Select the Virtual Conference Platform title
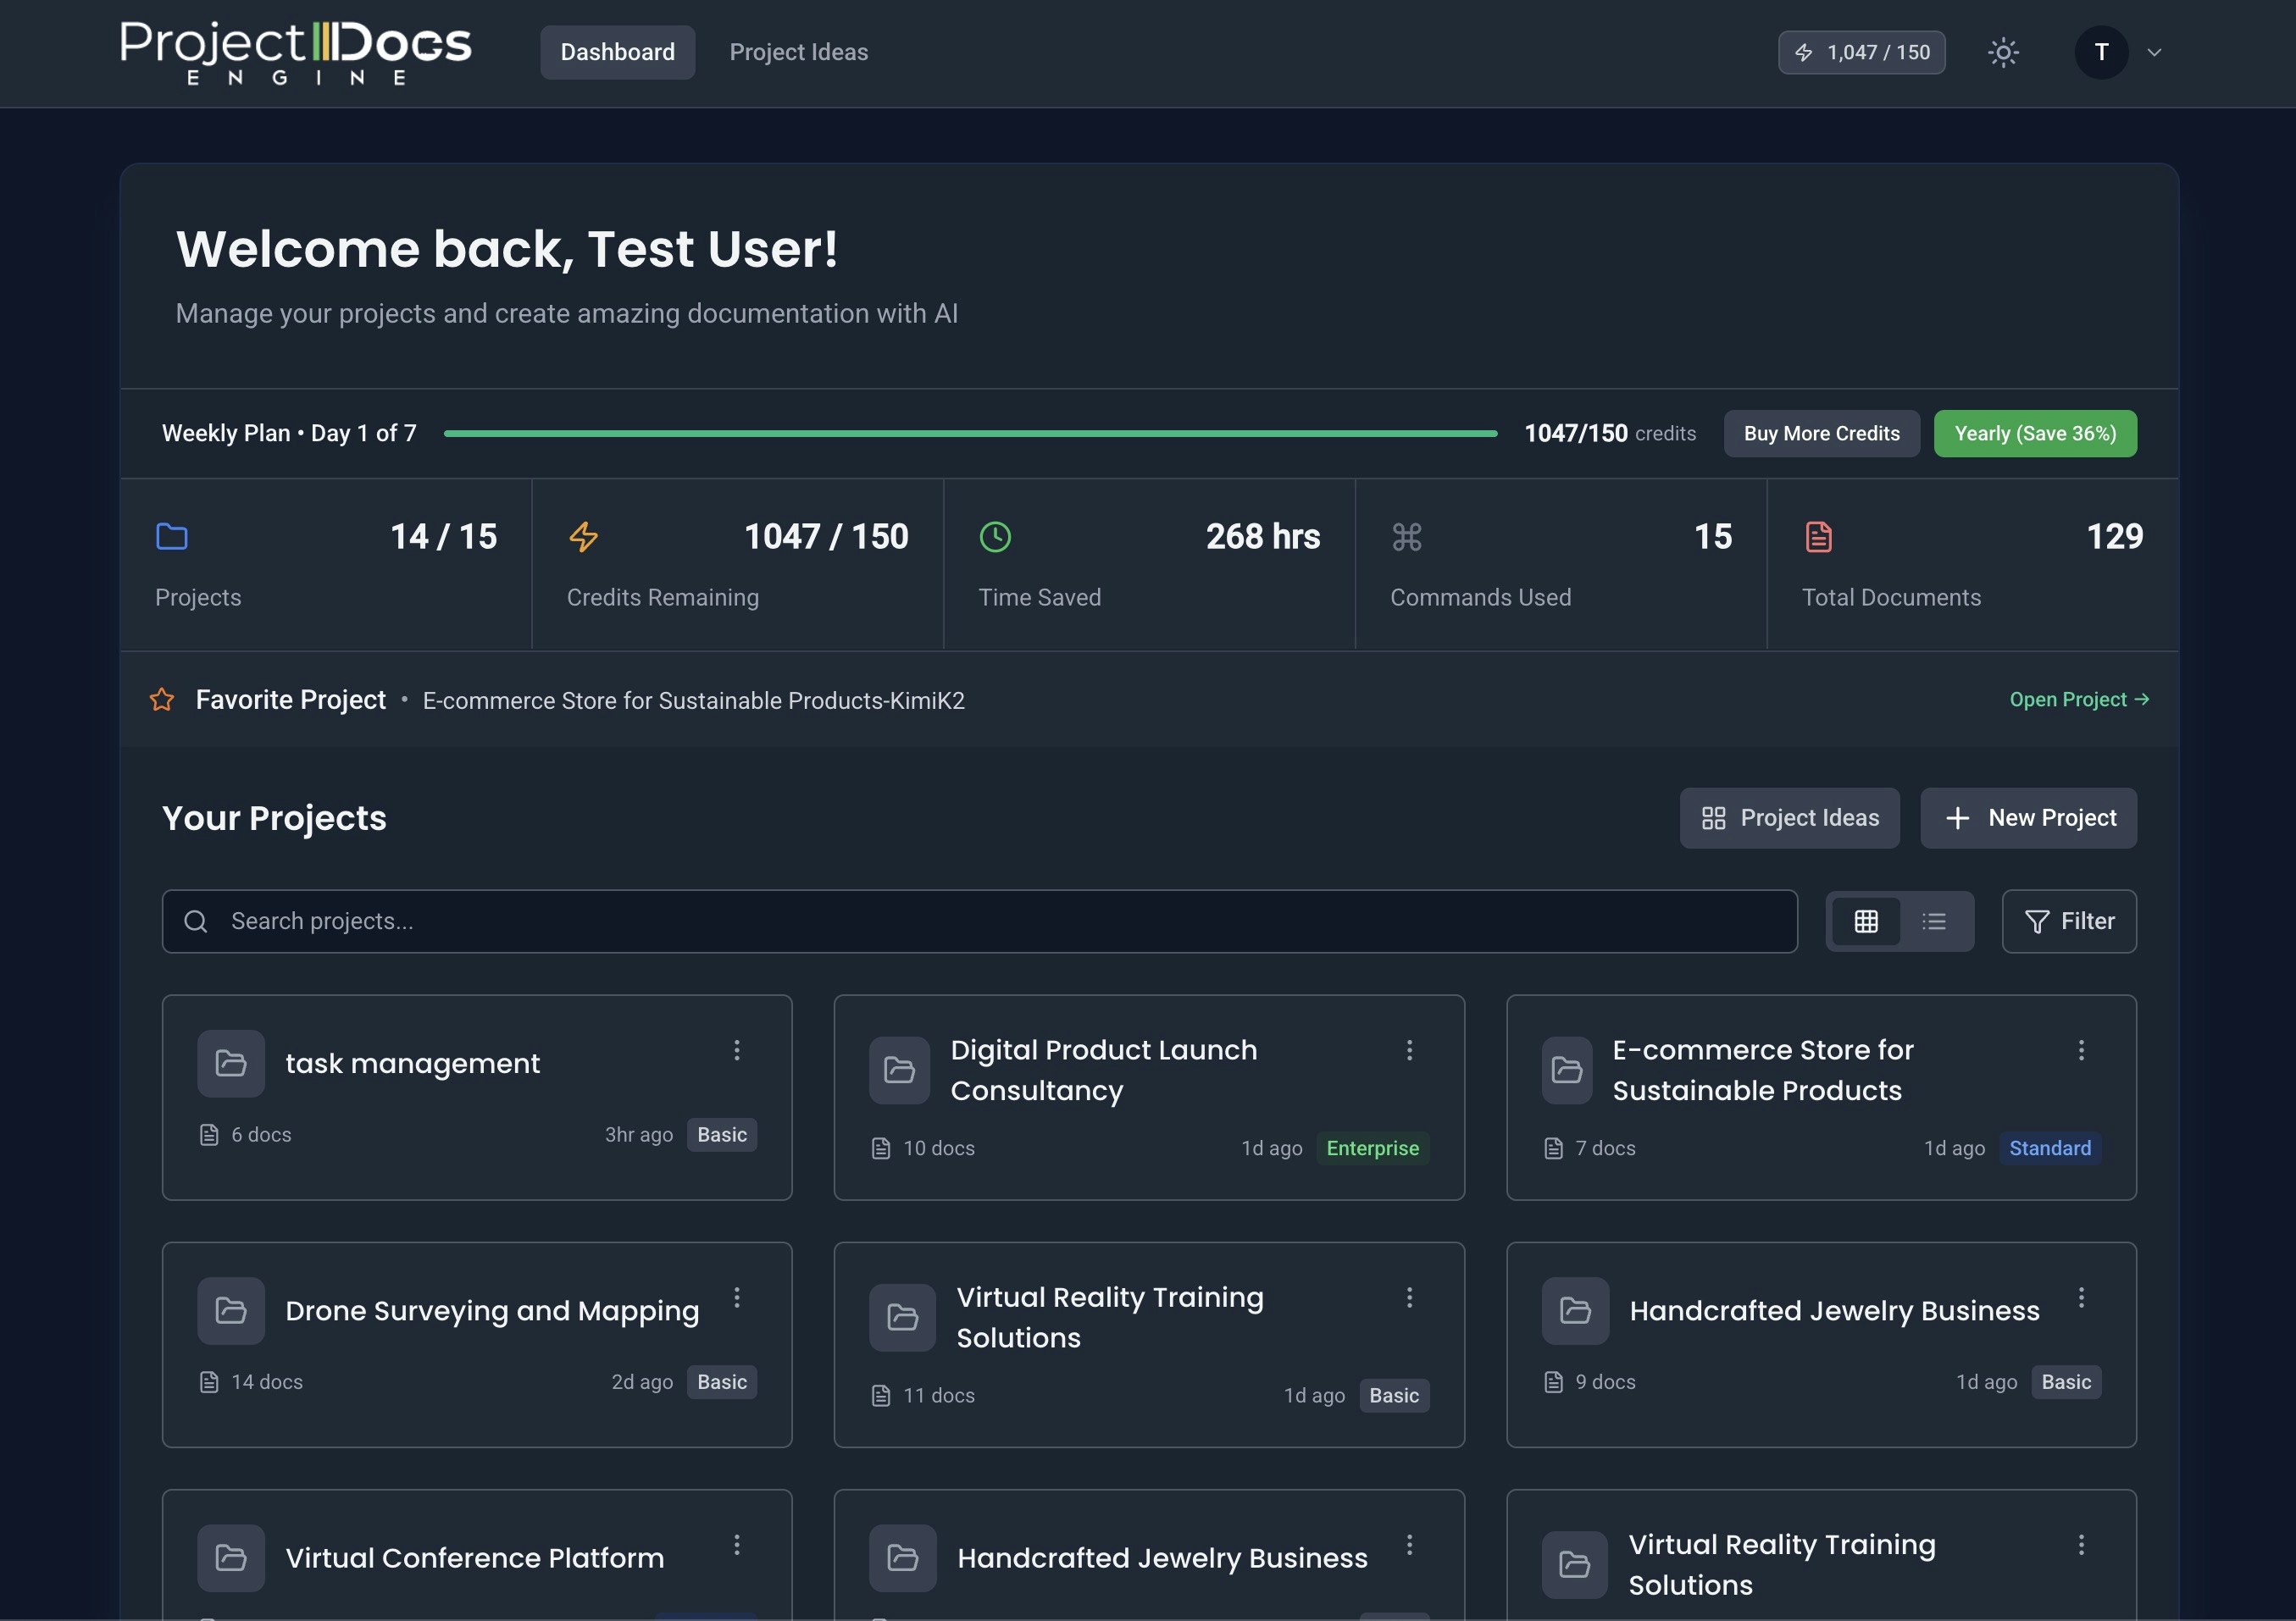The image size is (2296, 1621). [475, 1558]
